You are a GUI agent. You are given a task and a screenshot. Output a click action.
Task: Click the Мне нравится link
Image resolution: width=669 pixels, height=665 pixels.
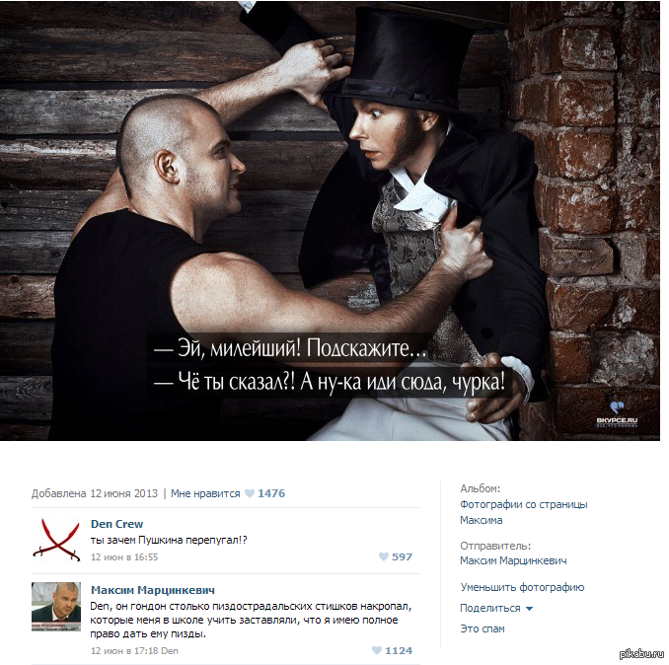point(205,493)
